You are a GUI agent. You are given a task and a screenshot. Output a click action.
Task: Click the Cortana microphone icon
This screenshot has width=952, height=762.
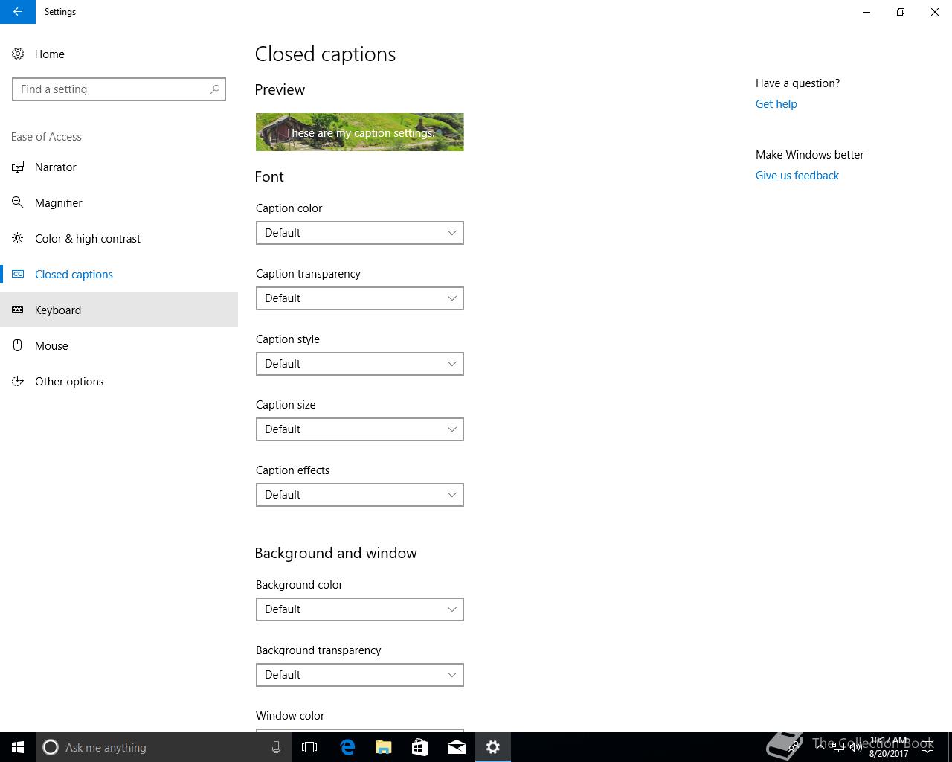pyautogui.click(x=276, y=747)
